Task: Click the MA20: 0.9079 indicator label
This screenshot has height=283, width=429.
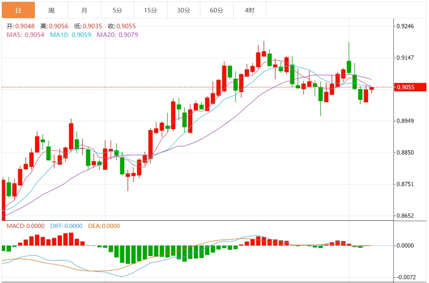Action: pyautogui.click(x=118, y=35)
